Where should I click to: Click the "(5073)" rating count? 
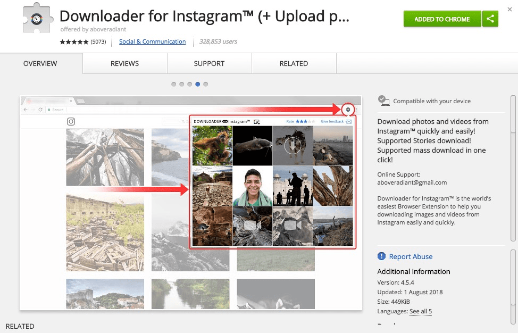pos(98,41)
